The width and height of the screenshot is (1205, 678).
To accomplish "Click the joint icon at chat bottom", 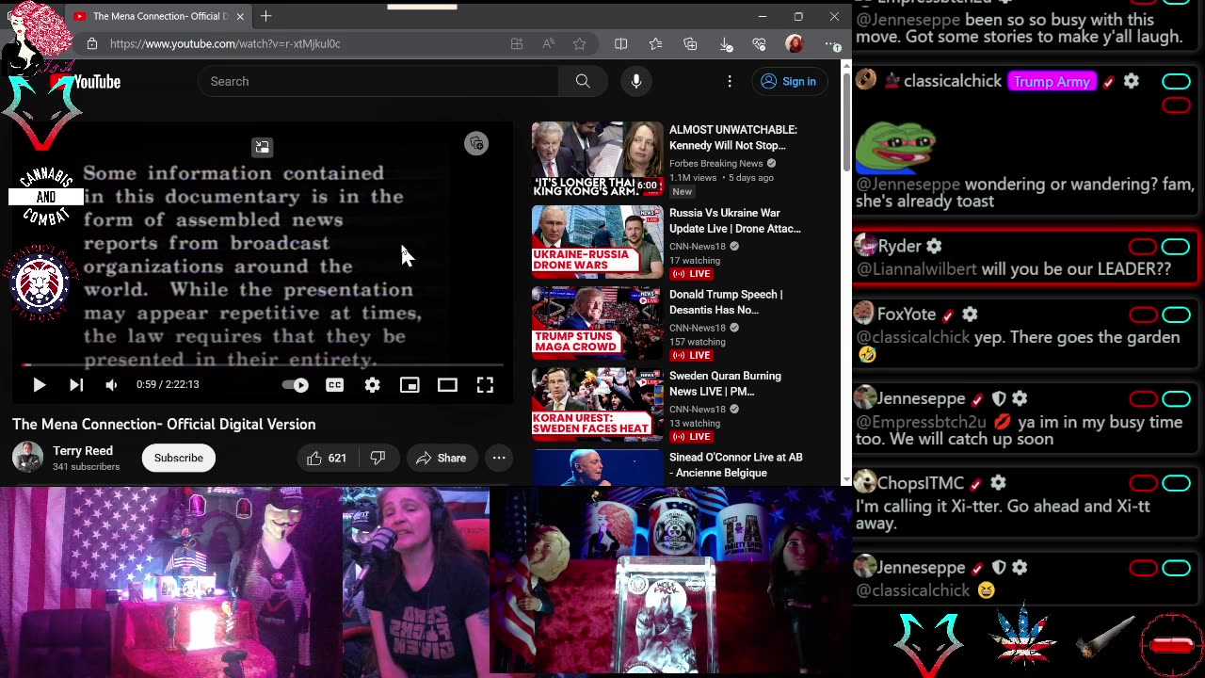I will (1105, 638).
